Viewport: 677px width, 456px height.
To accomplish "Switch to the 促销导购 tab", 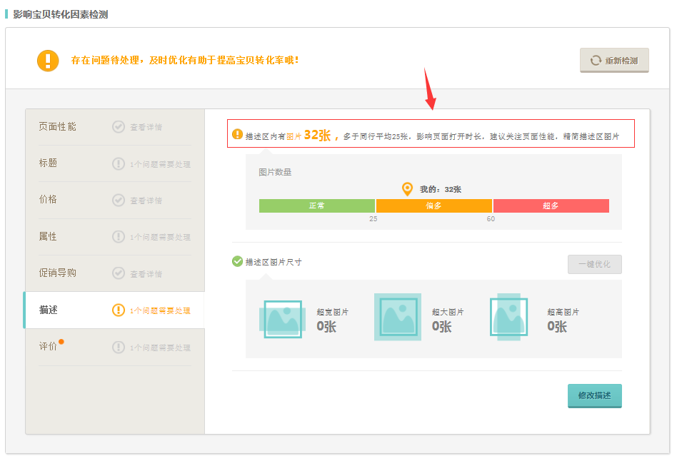I will click(x=58, y=273).
